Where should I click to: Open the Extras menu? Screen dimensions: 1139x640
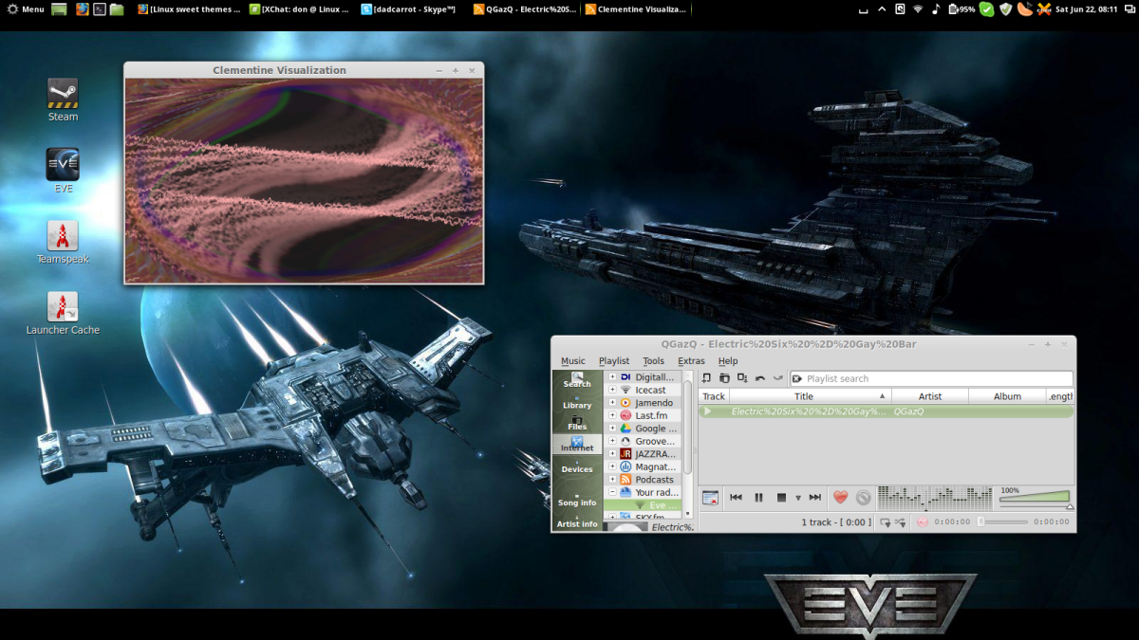(691, 361)
